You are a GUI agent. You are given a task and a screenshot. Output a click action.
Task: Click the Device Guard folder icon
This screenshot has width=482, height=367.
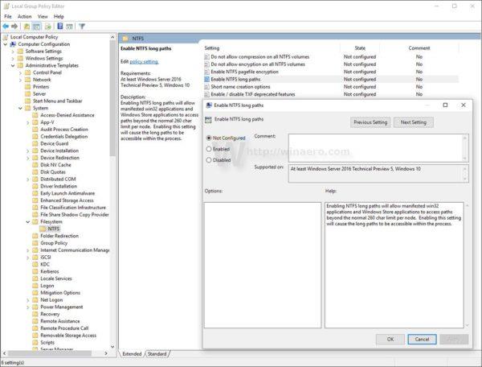tap(35, 143)
